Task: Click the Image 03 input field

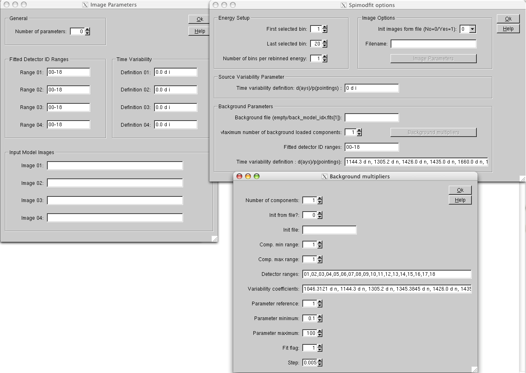Action: pos(115,200)
